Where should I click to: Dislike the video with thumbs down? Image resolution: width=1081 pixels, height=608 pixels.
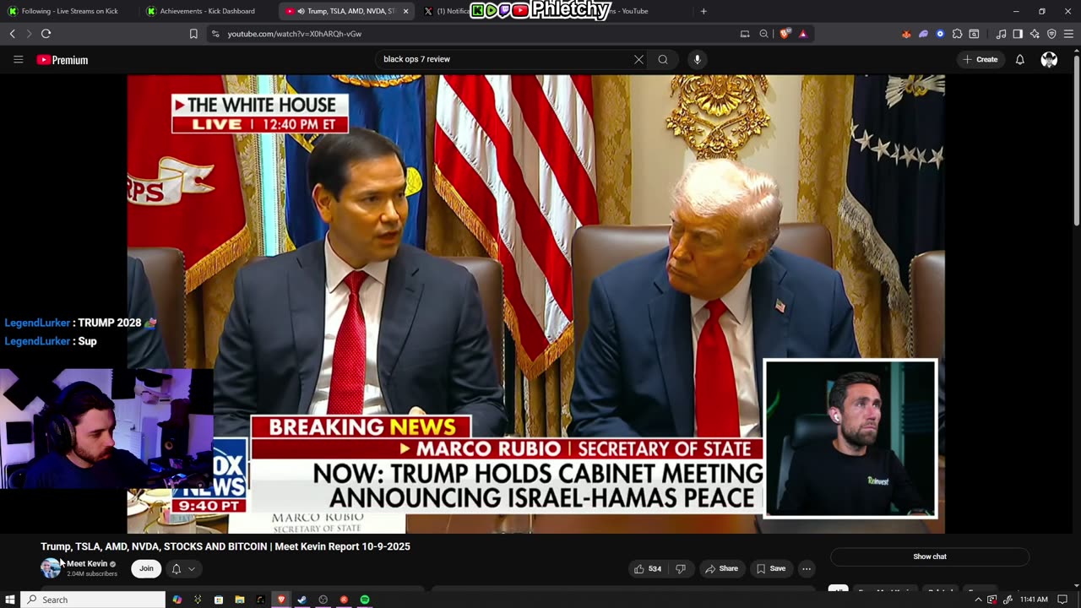click(681, 568)
